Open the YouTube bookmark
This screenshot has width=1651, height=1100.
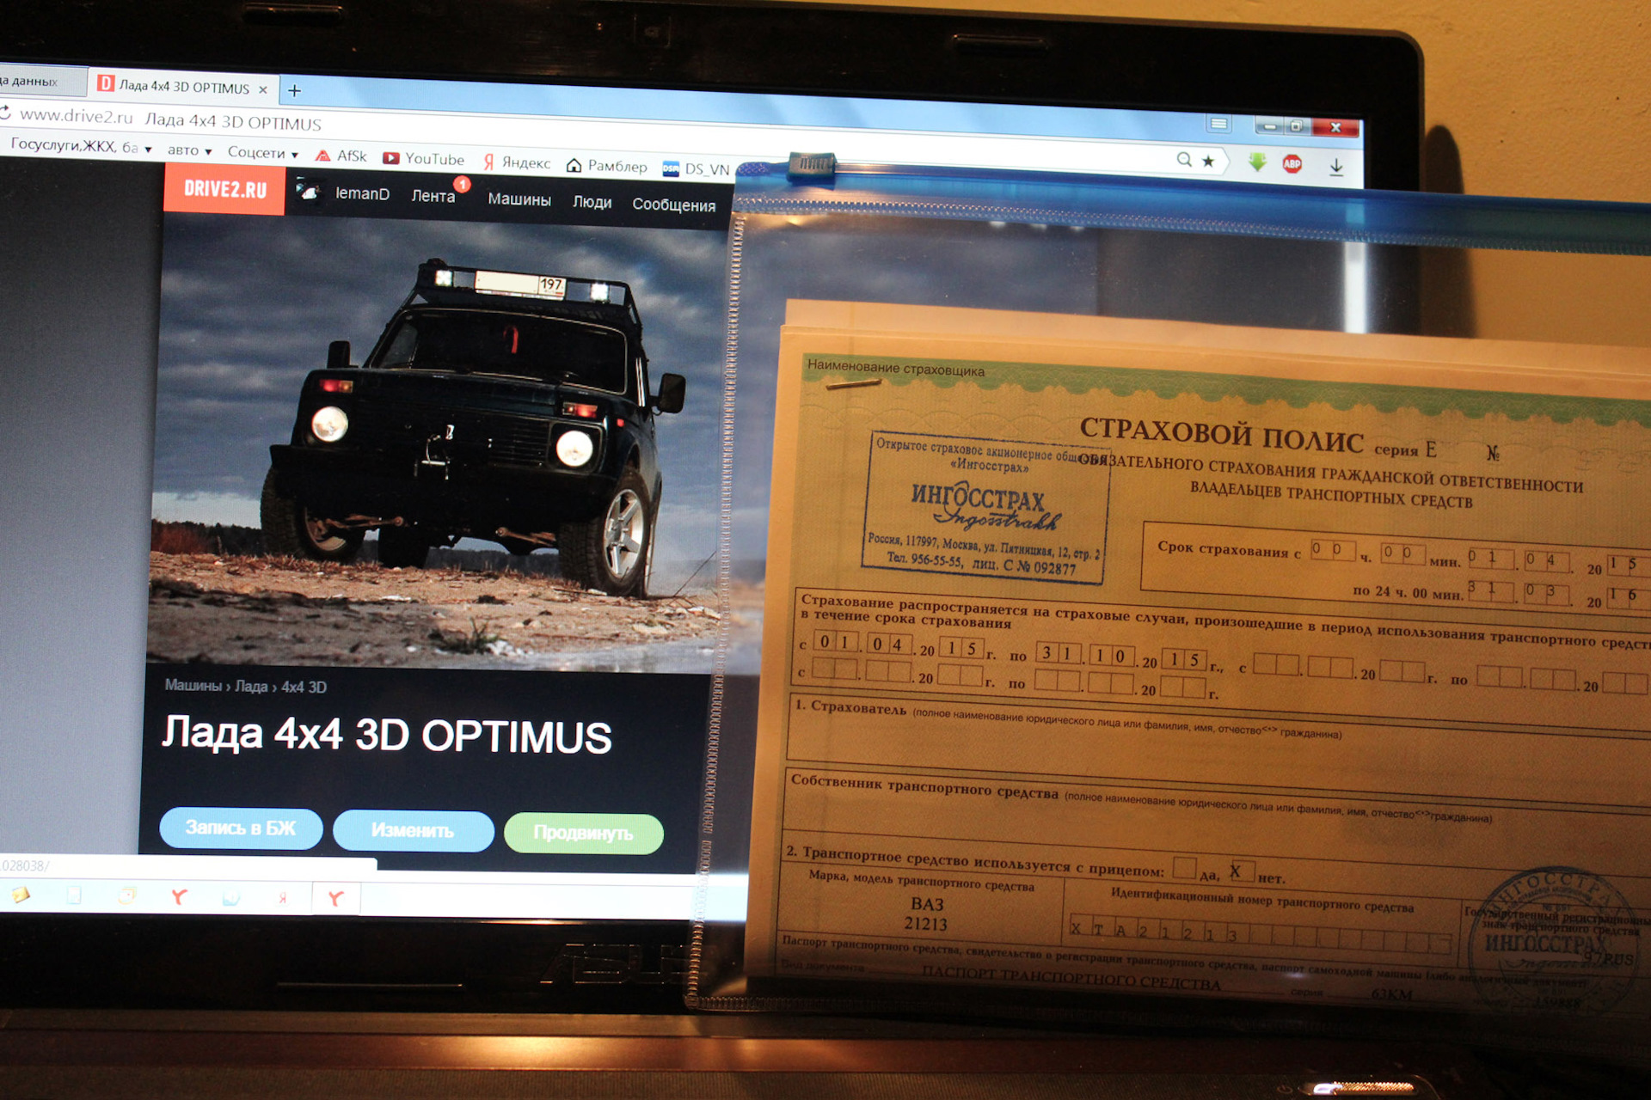click(423, 159)
